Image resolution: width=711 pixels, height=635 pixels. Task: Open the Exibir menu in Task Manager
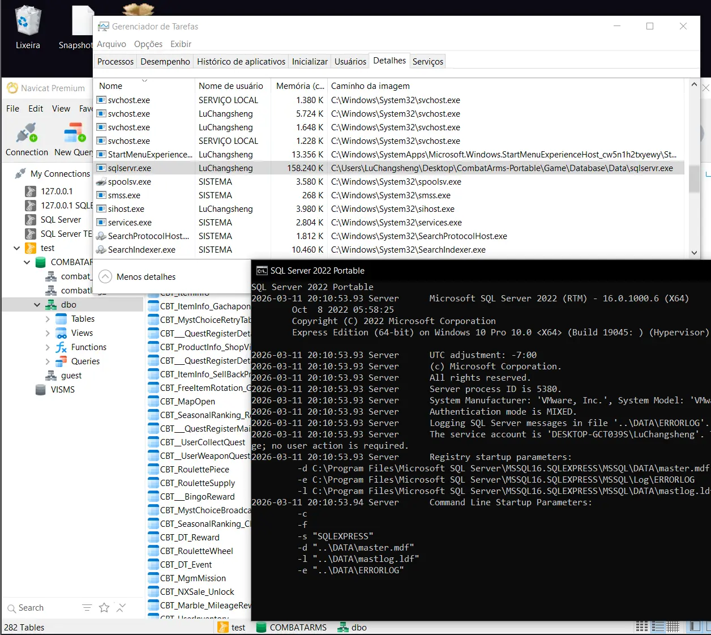point(181,44)
